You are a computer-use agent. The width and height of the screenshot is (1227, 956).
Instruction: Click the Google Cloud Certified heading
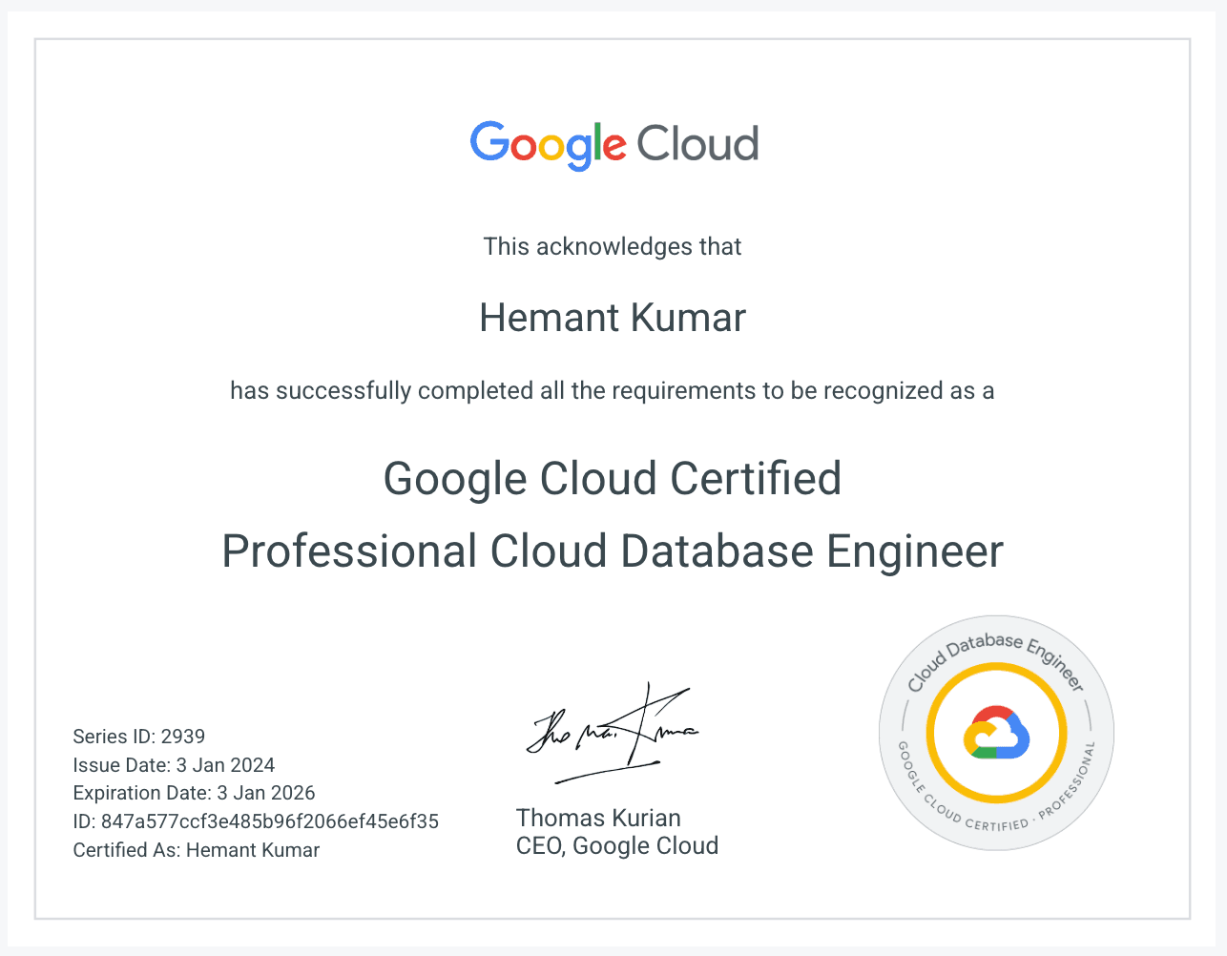(x=612, y=478)
